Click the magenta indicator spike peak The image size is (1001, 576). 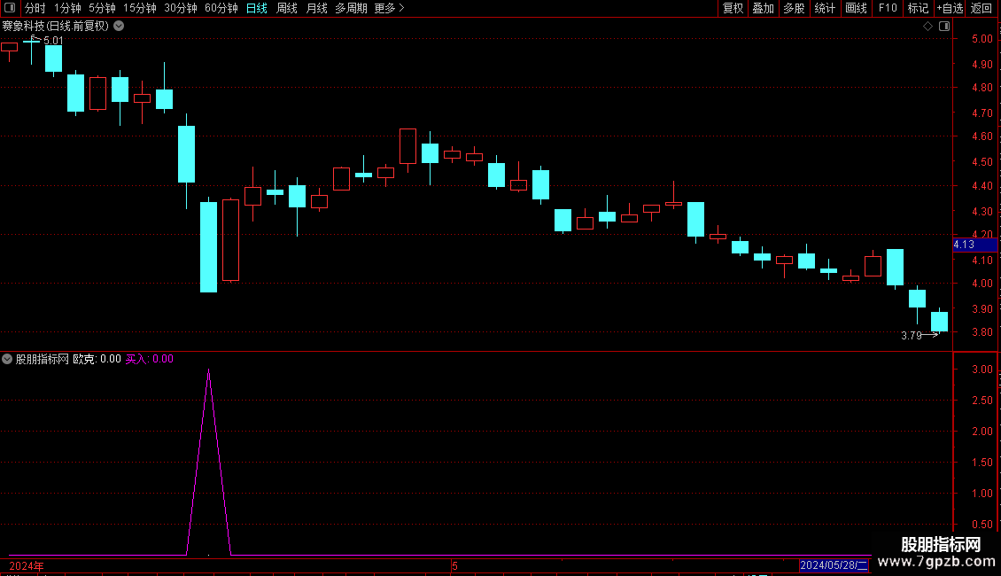pyautogui.click(x=209, y=370)
